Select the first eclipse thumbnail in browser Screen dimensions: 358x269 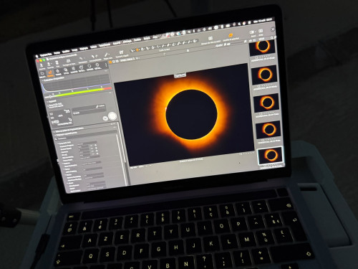262,47
